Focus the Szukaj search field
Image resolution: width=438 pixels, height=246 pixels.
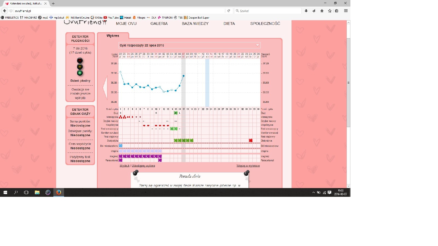[268, 11]
